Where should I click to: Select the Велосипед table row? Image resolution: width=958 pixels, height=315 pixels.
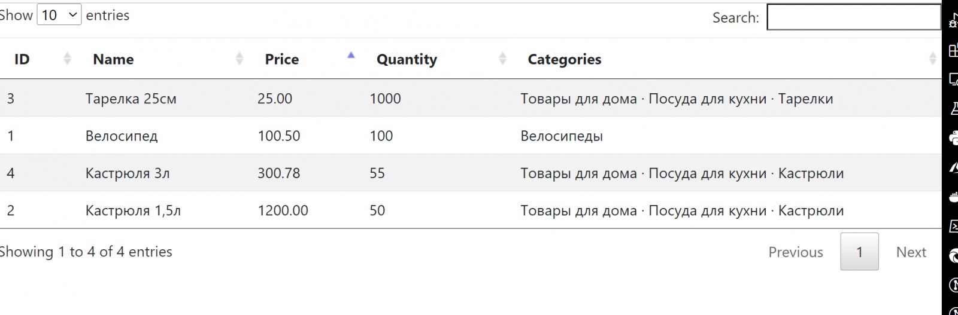tap(122, 136)
